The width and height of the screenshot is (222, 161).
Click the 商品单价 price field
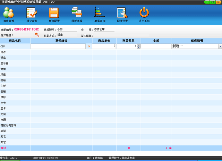point(104,46)
